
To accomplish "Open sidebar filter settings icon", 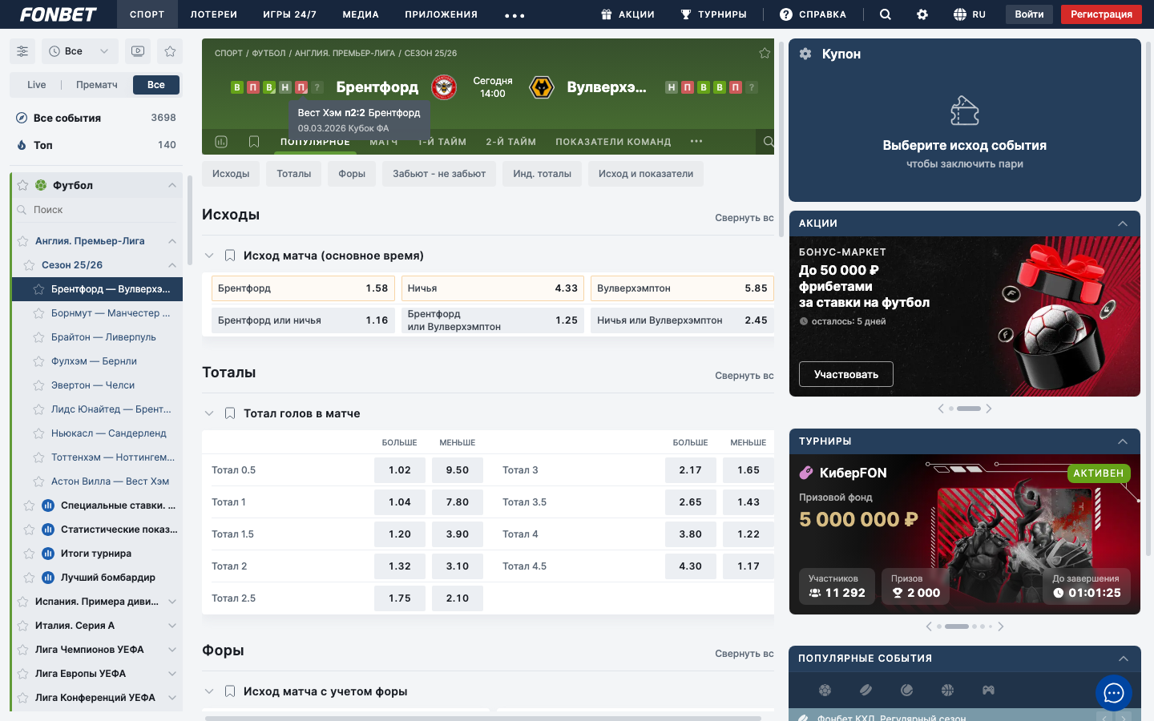I will pos(22,51).
